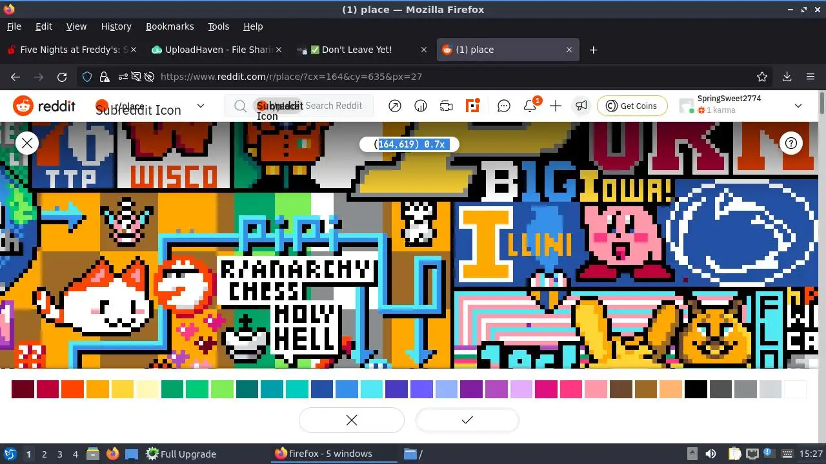Confirm pixel placement with the checkmark button
The image size is (826, 464).
pos(467,420)
